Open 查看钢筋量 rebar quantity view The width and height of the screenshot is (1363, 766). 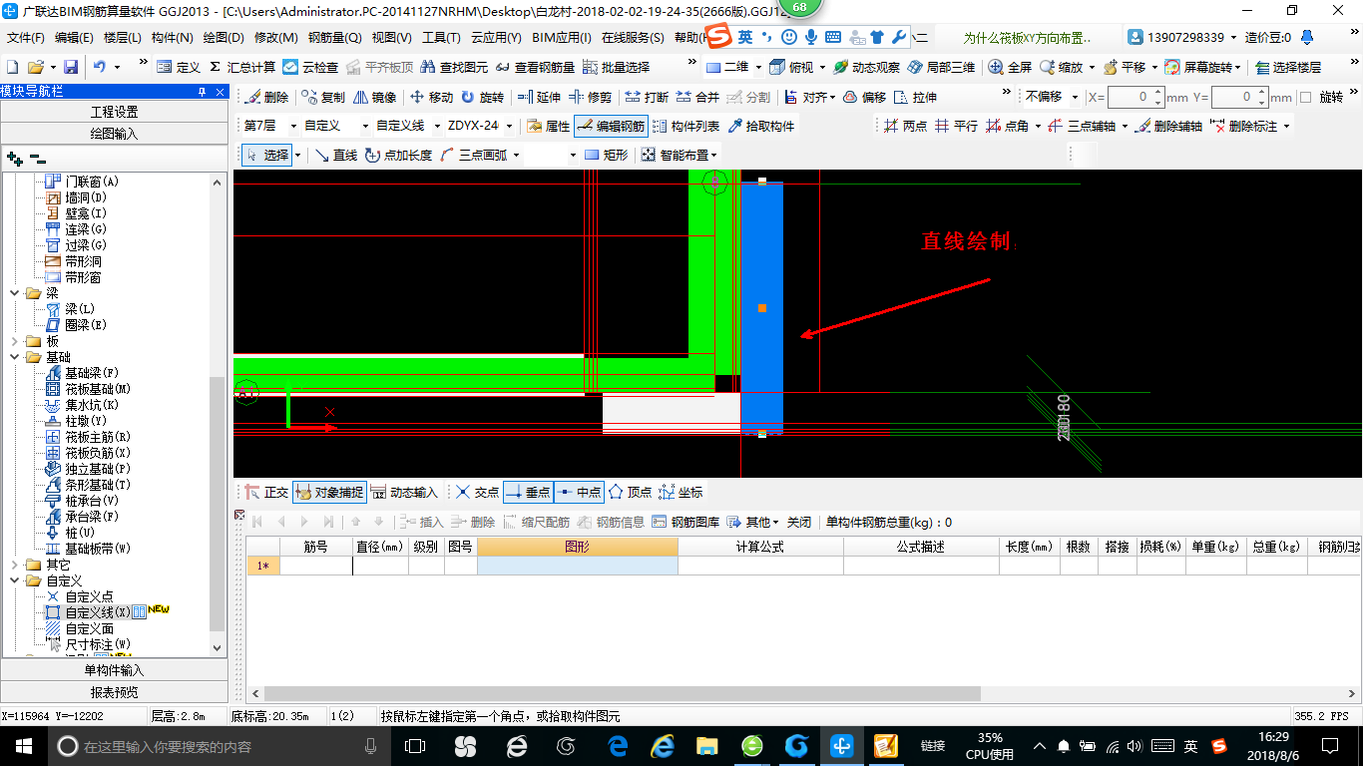point(535,67)
